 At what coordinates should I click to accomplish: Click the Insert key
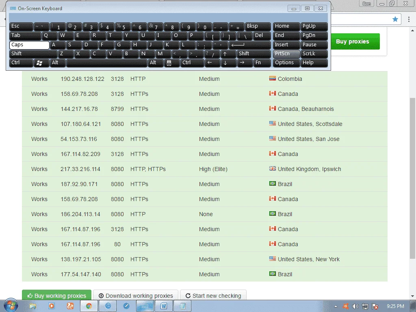pyautogui.click(x=286, y=45)
